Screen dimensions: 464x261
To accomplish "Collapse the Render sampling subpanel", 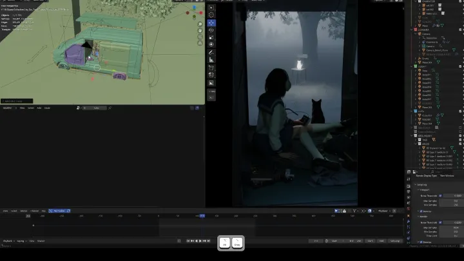I will 418,217.
